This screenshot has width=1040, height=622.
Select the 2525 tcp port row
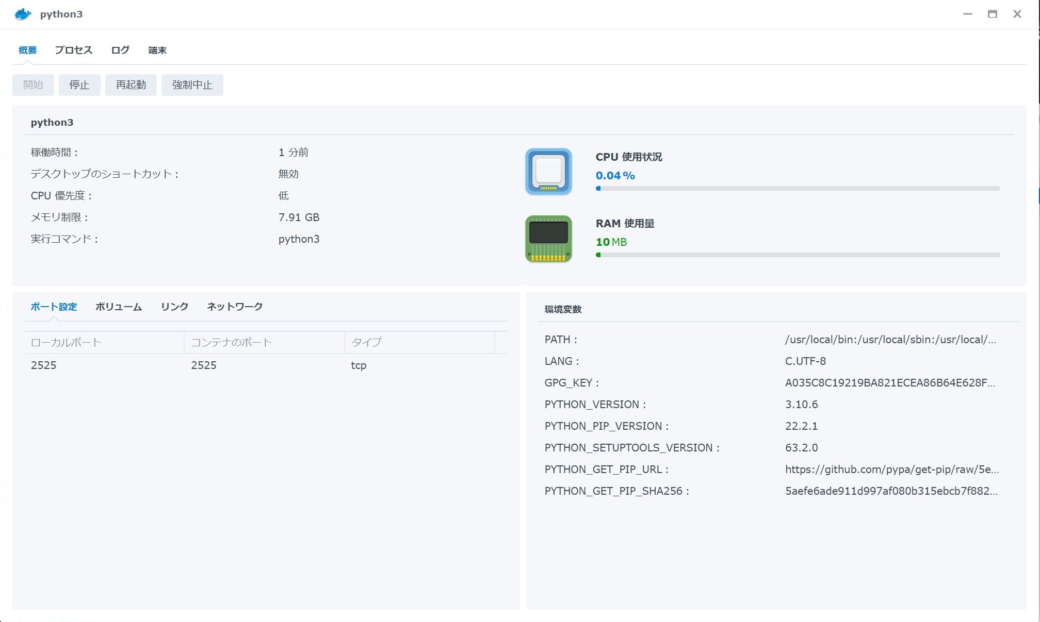(x=266, y=365)
